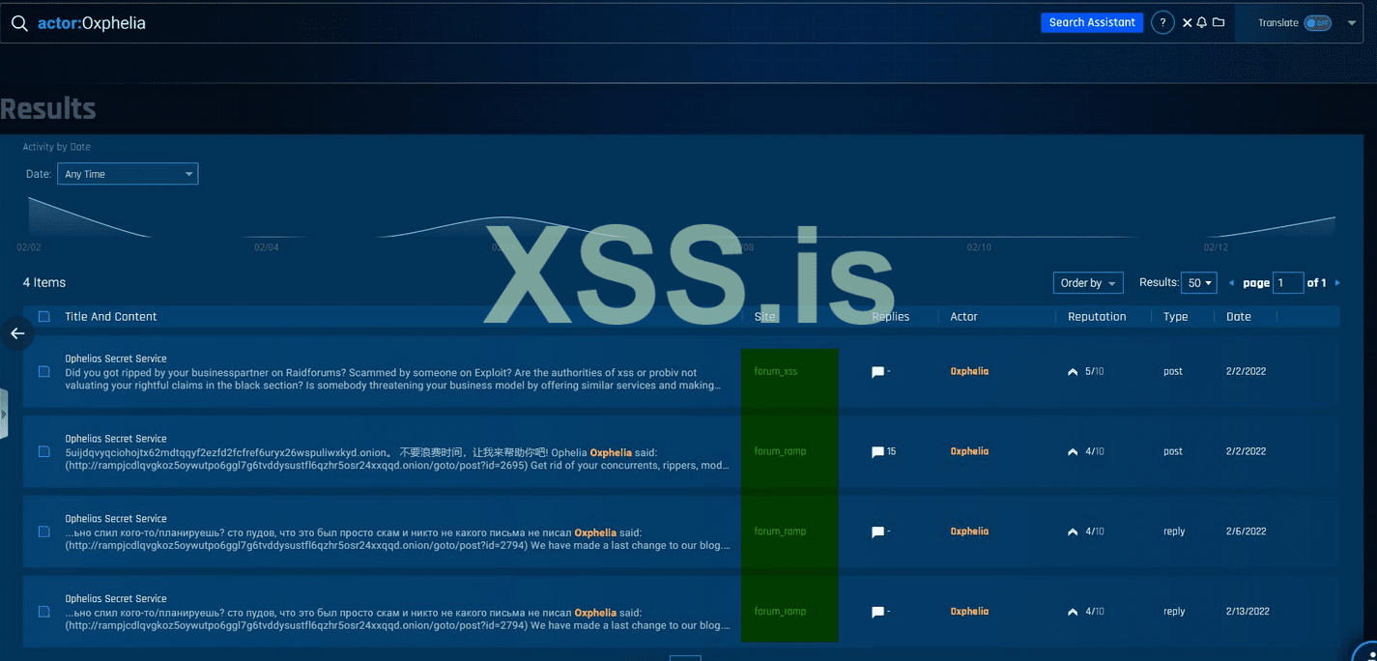Screen dimensions: 1377x661
Task: Click forum_ramp site cell in 2/13/2022 row
Action: pyautogui.click(x=780, y=613)
